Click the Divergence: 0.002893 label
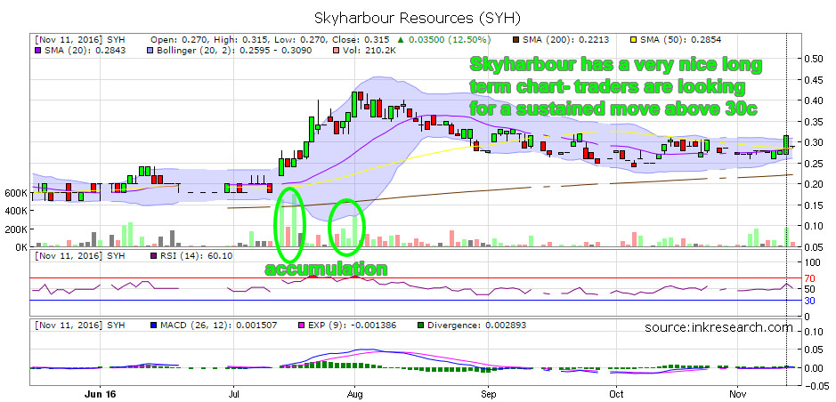Viewport: 836px width, 402px height. (476, 325)
